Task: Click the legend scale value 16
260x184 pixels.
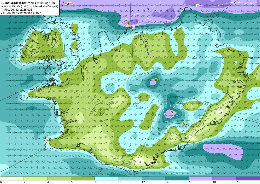Action: (191, 182)
